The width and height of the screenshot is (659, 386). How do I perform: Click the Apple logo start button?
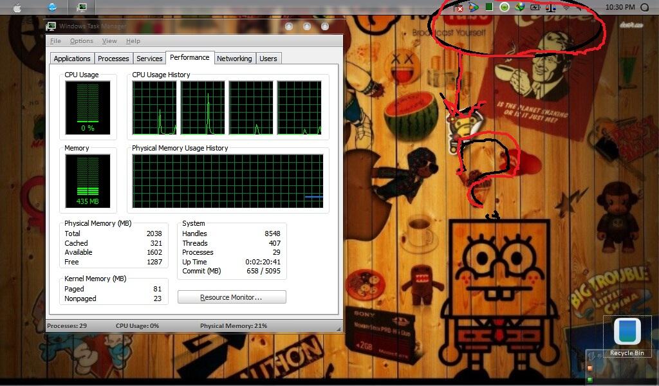tap(17, 7)
